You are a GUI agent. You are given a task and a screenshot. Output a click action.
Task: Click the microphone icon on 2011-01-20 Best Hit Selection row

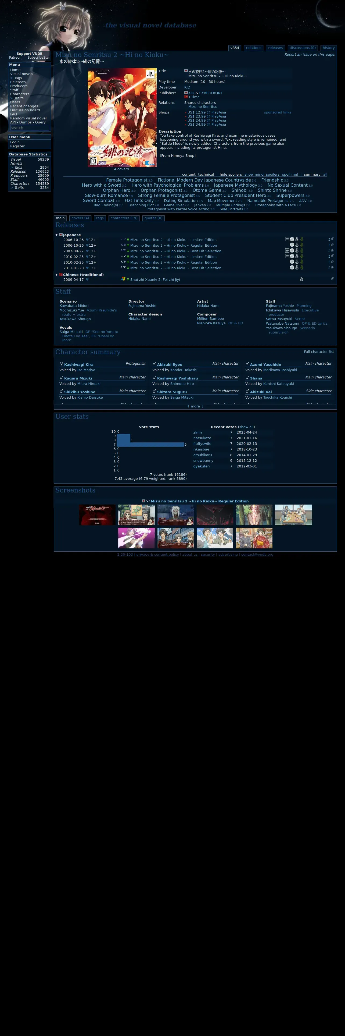coord(302,267)
